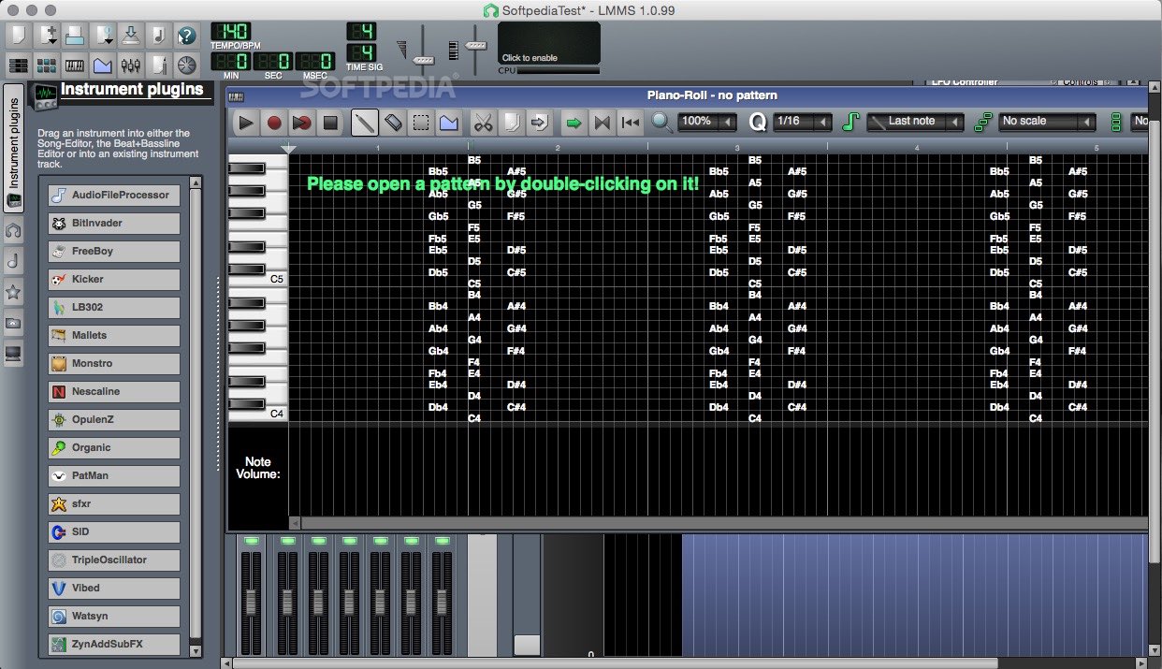Open the My Projects note side tab

[13, 261]
